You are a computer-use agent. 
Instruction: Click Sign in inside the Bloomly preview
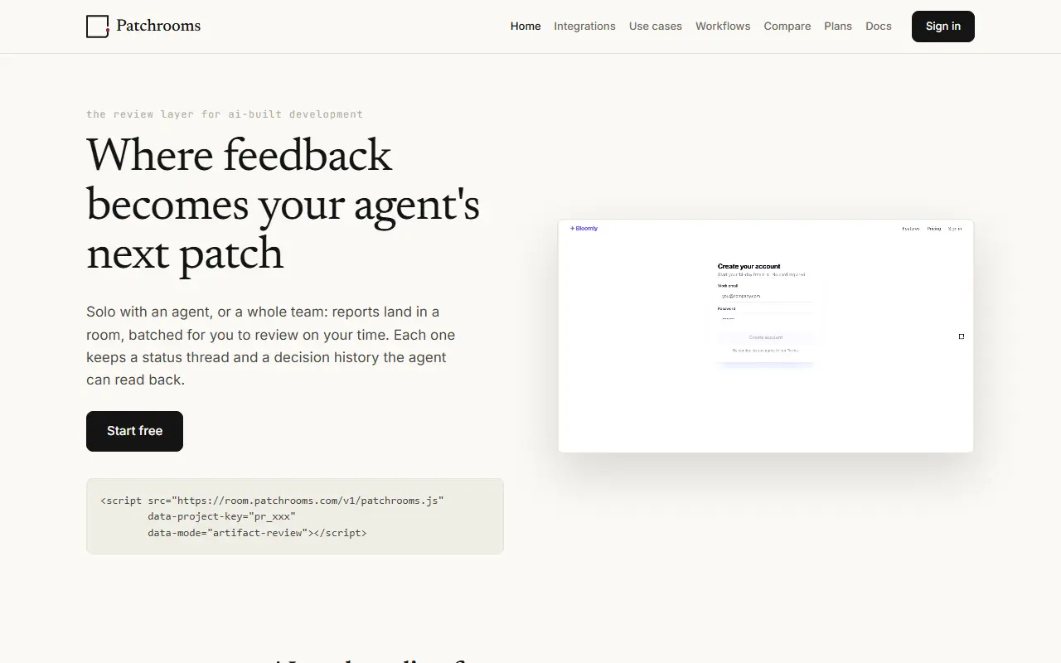point(955,229)
